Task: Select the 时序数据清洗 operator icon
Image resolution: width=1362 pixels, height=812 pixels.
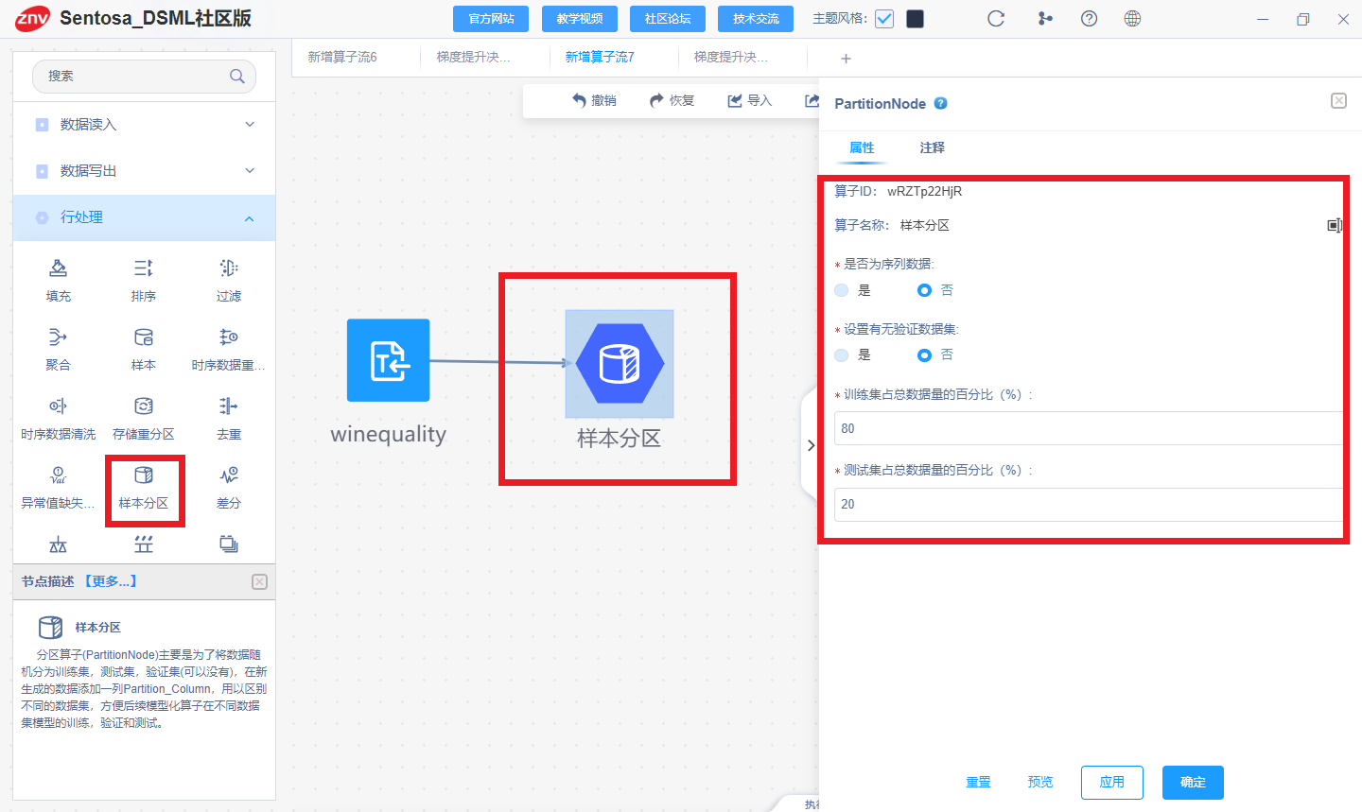Action: (58, 406)
